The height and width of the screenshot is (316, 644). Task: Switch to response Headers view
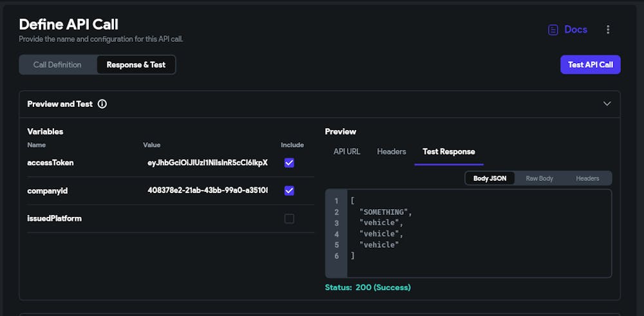click(x=587, y=178)
